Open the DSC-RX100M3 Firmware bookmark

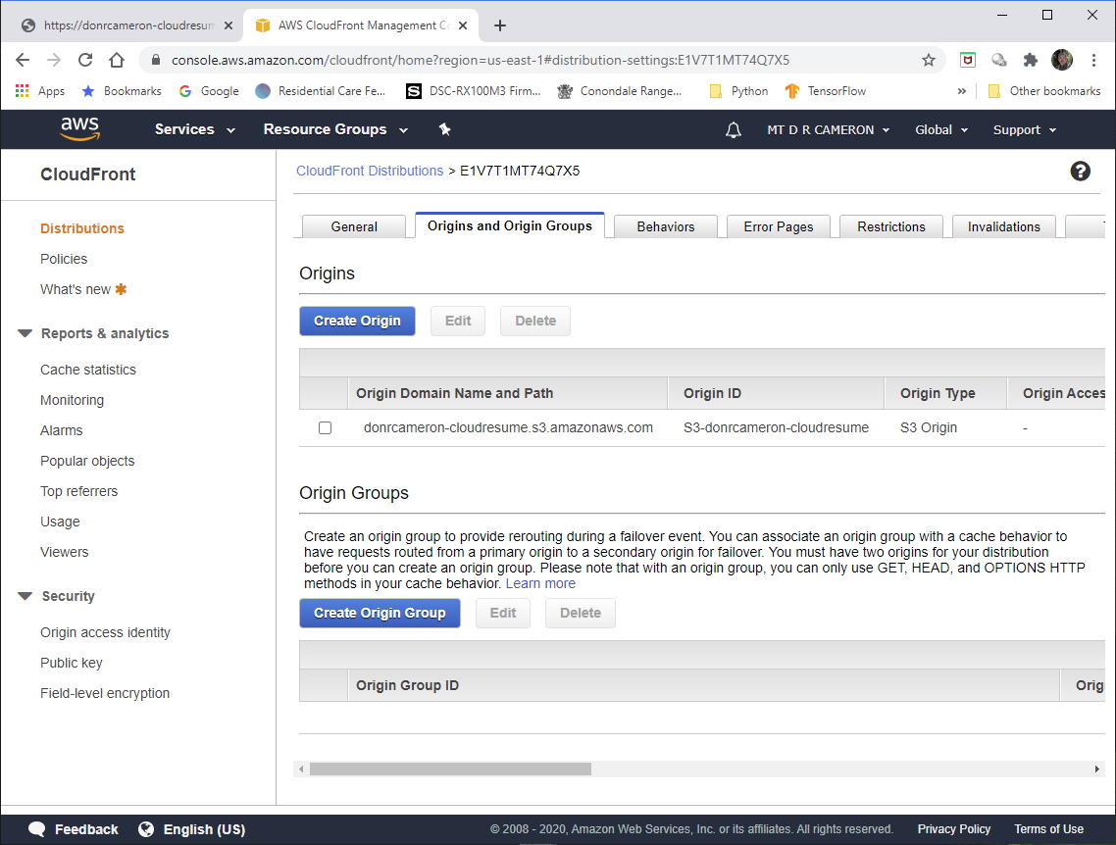[474, 91]
